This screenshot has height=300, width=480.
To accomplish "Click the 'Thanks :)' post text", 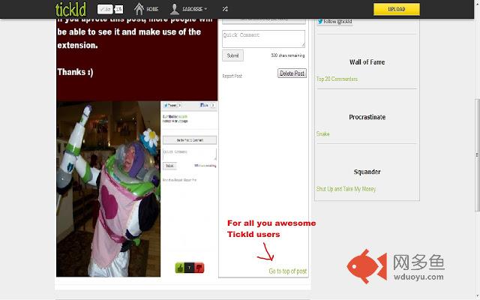I will 75,72.
